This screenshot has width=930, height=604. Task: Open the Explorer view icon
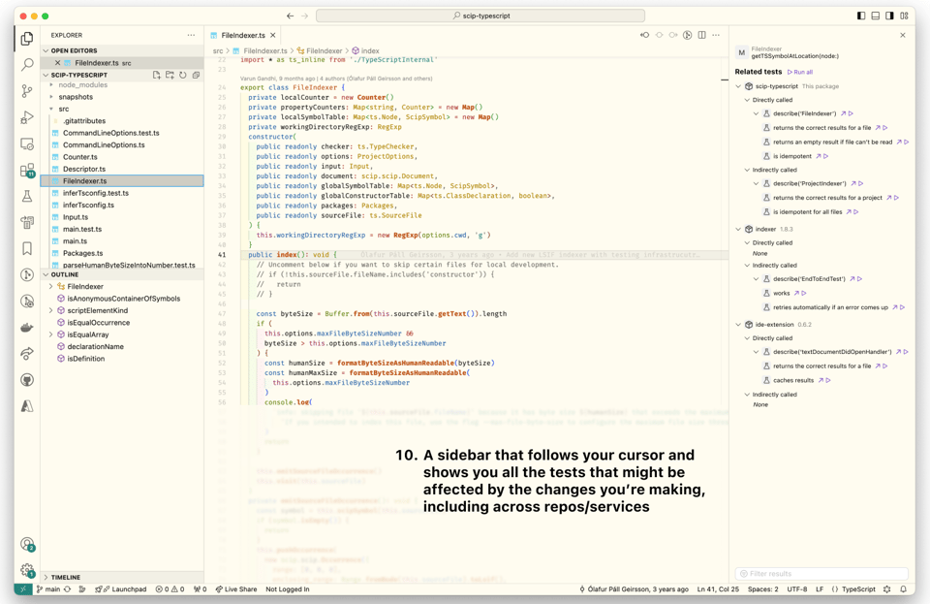coord(27,37)
